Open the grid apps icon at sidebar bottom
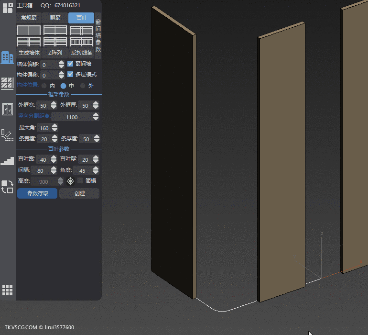 pyautogui.click(x=7, y=290)
